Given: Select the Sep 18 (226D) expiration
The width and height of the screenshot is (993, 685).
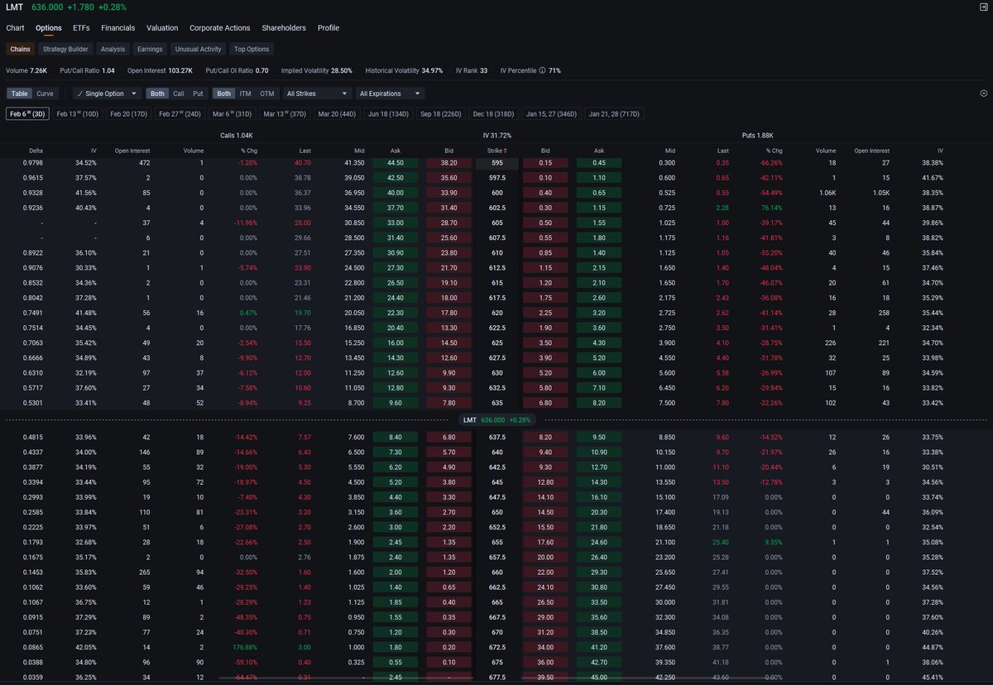Looking at the screenshot, I should 441,114.
